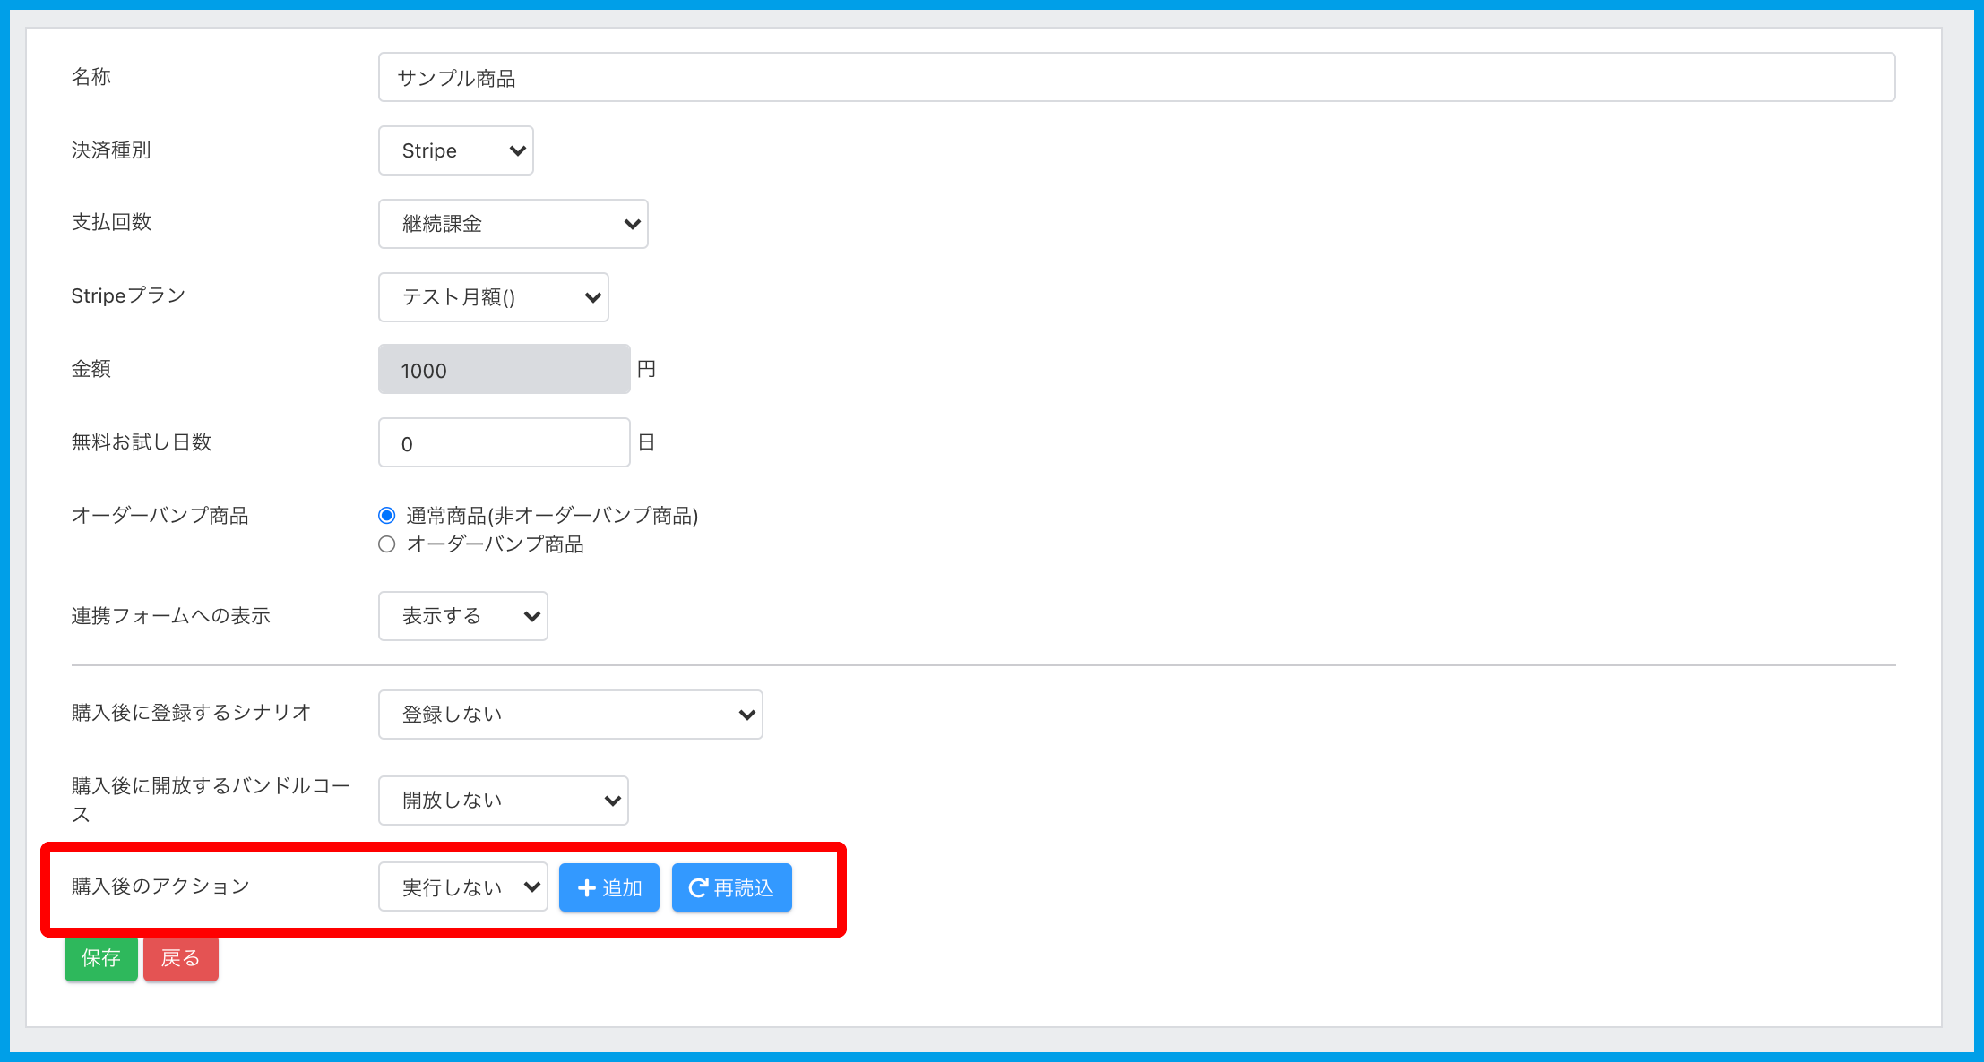
Task: Select the オーダーバンプ商品 radio option
Action: [387, 544]
